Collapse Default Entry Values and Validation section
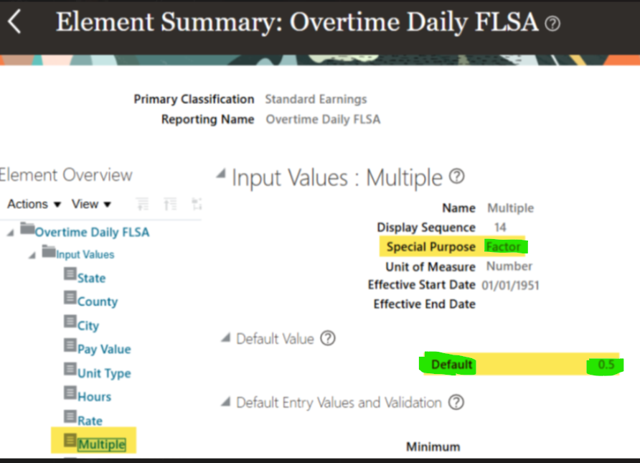The width and height of the screenshot is (640, 463). click(226, 401)
